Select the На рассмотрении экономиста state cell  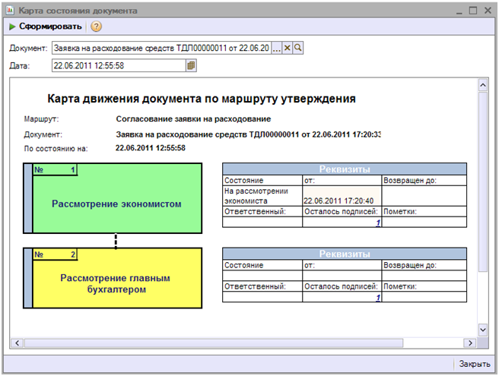click(x=262, y=196)
